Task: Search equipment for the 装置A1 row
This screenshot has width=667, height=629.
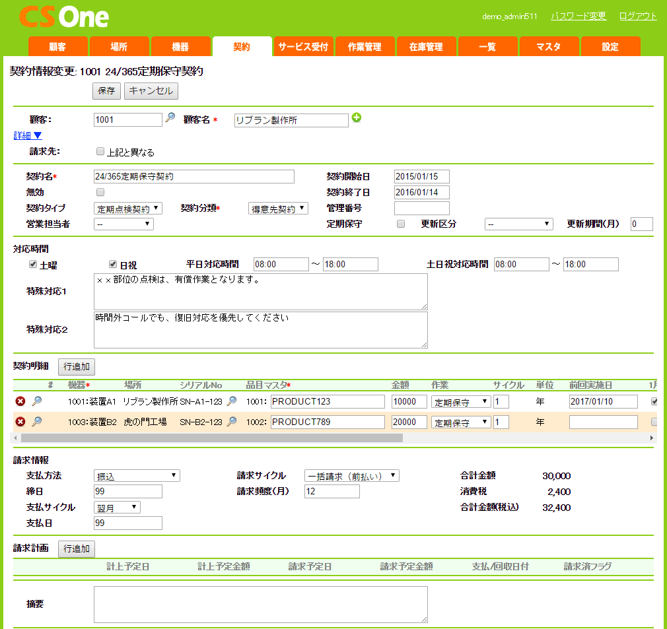Action: [37, 401]
